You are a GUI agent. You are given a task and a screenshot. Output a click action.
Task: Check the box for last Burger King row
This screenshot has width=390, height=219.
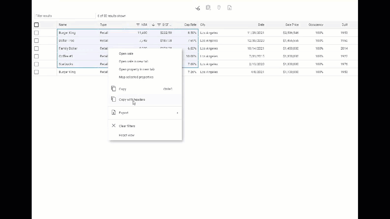point(36,72)
